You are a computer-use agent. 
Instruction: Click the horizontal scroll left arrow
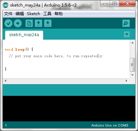[x=6, y=81]
